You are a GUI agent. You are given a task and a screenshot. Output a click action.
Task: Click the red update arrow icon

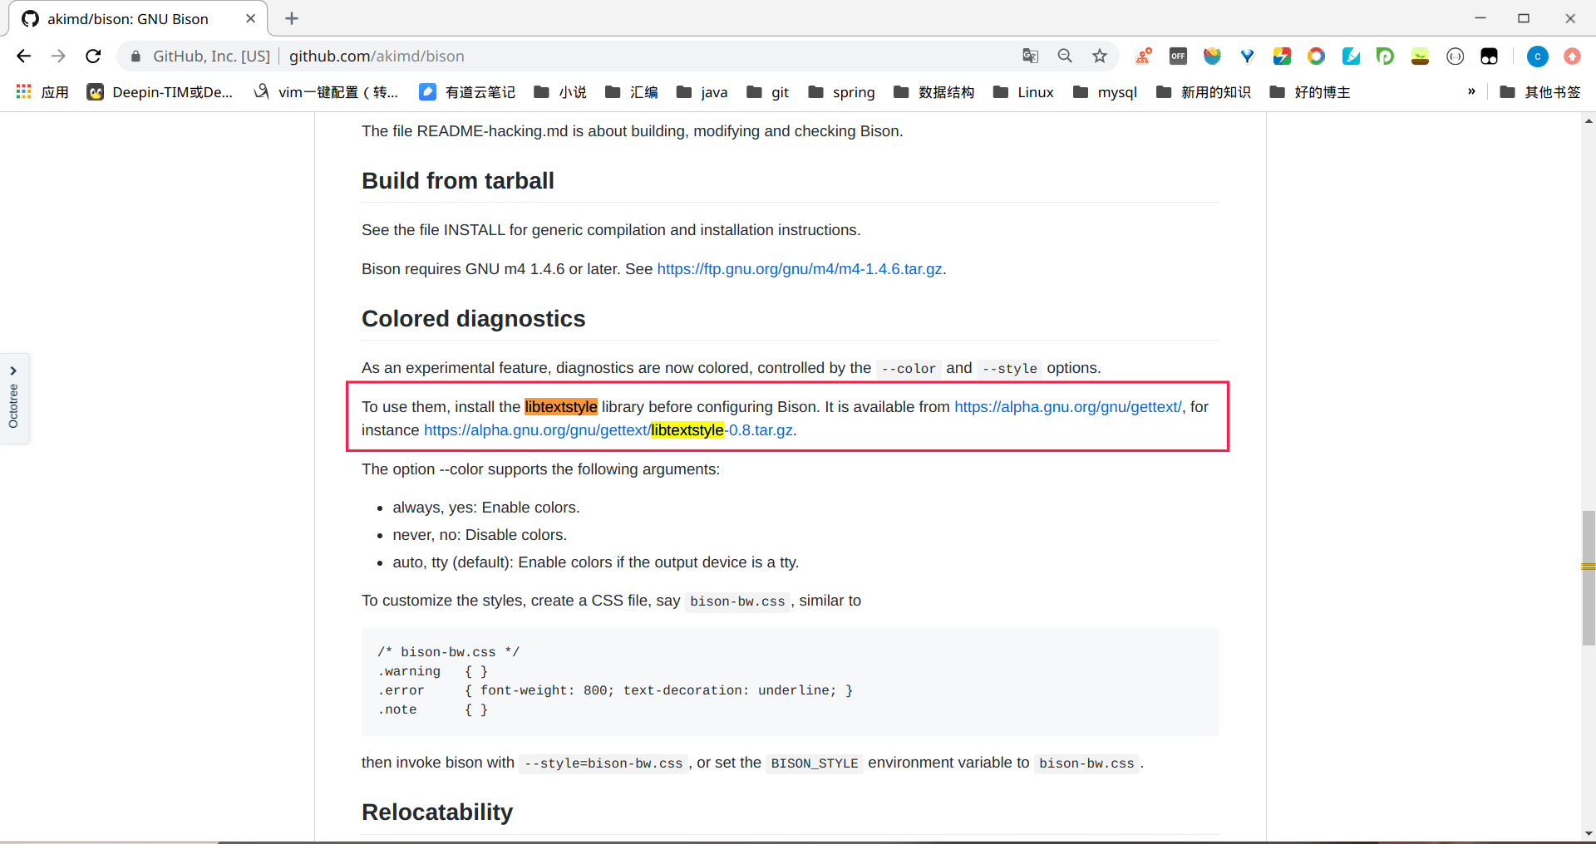[x=1572, y=56]
